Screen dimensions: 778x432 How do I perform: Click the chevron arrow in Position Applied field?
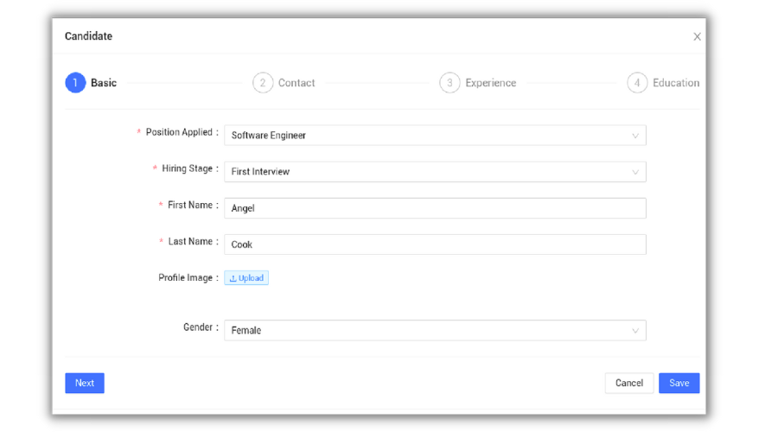pos(635,136)
